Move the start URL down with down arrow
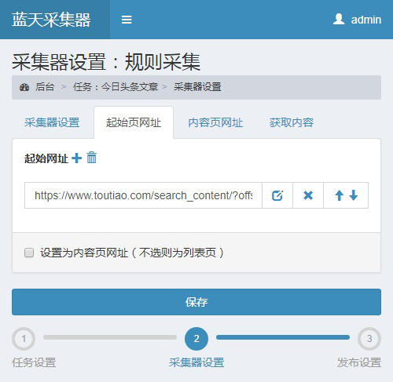The height and width of the screenshot is (382, 393). [354, 195]
